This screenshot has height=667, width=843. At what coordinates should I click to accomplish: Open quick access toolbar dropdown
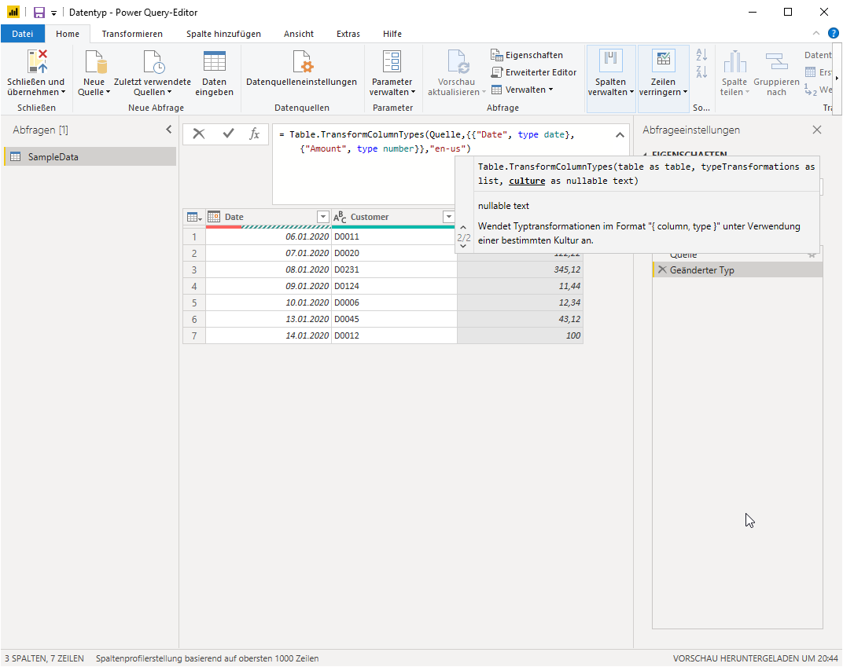pos(53,13)
